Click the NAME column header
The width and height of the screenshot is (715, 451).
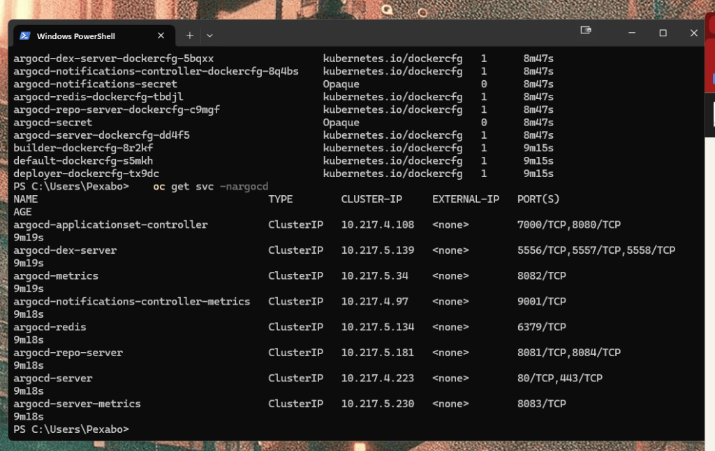tap(26, 199)
